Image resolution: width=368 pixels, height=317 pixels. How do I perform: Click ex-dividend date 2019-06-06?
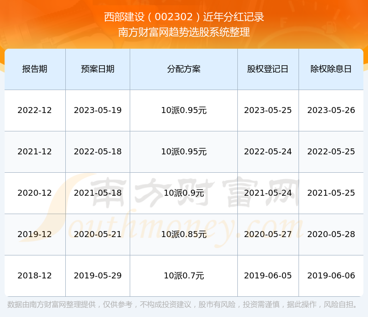[331, 275]
